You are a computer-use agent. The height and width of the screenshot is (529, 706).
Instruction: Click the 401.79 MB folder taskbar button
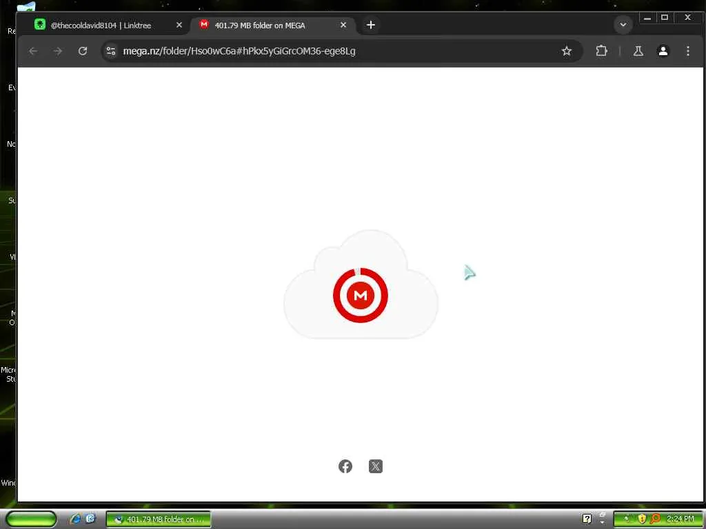159,519
